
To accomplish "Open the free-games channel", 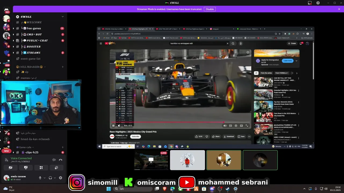I will (40, 28).
